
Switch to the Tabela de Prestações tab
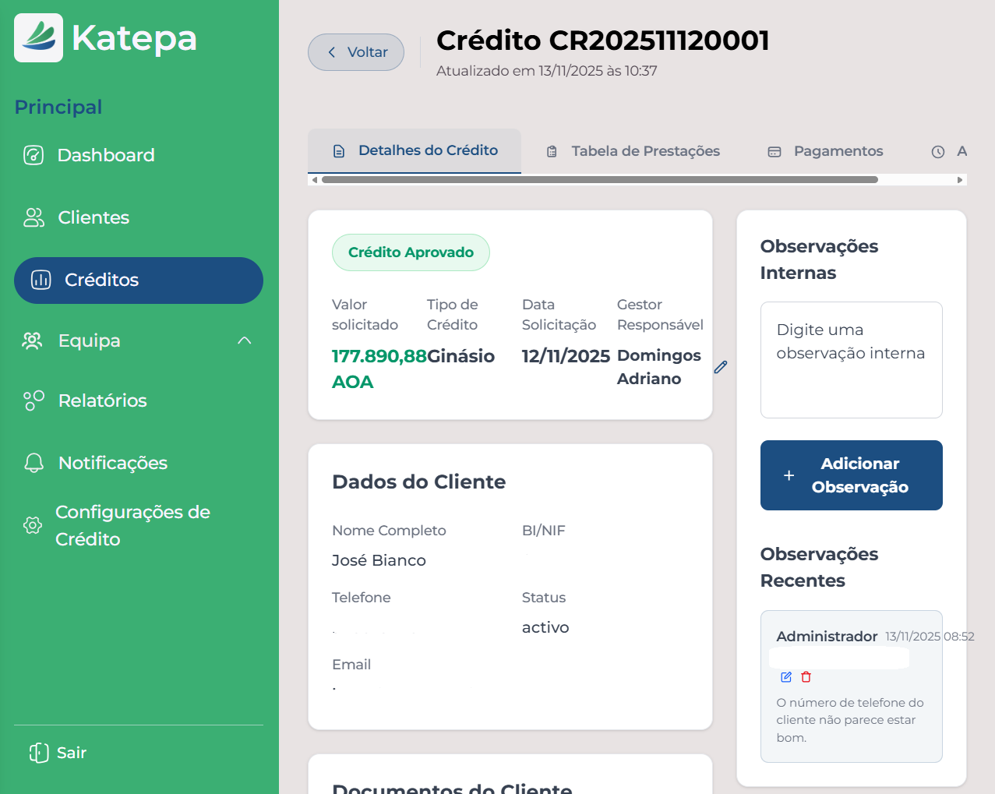(644, 150)
